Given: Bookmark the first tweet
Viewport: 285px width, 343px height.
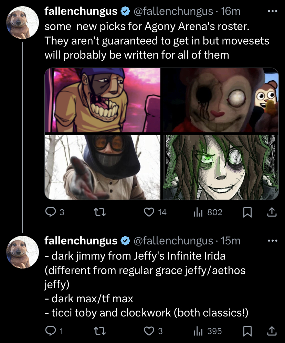Looking at the screenshot, I should (247, 212).
